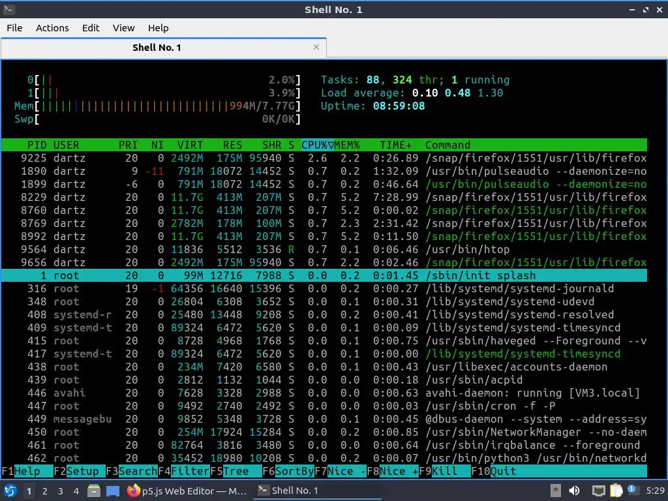Open the removable media eject tray icon
The image size is (668, 501).
[556, 491]
